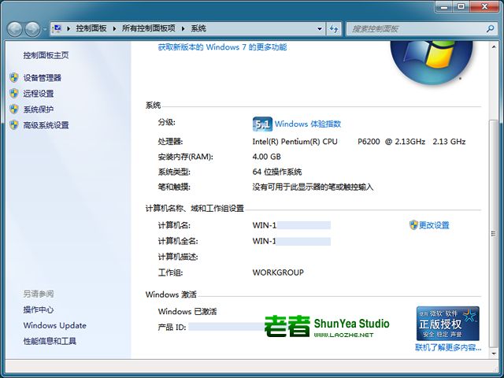This screenshot has width=504, height=378.
Task: Click the scrollbar up arrow
Action: [494, 47]
